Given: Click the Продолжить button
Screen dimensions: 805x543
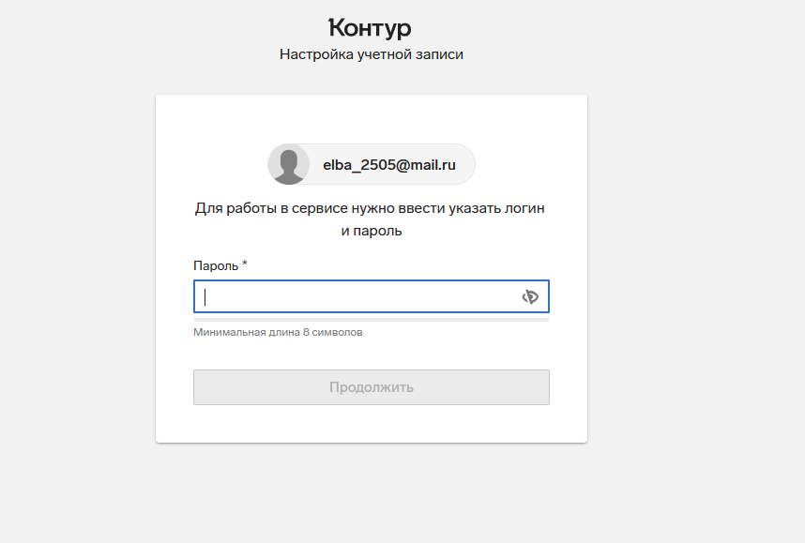Looking at the screenshot, I should point(372,387).
